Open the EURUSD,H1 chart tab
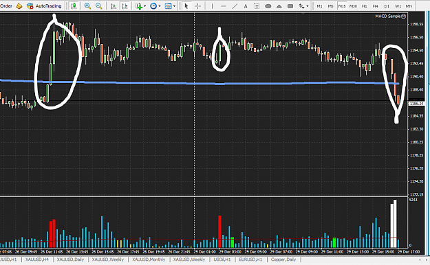This screenshot has height=265, width=430. pyautogui.click(x=250, y=260)
